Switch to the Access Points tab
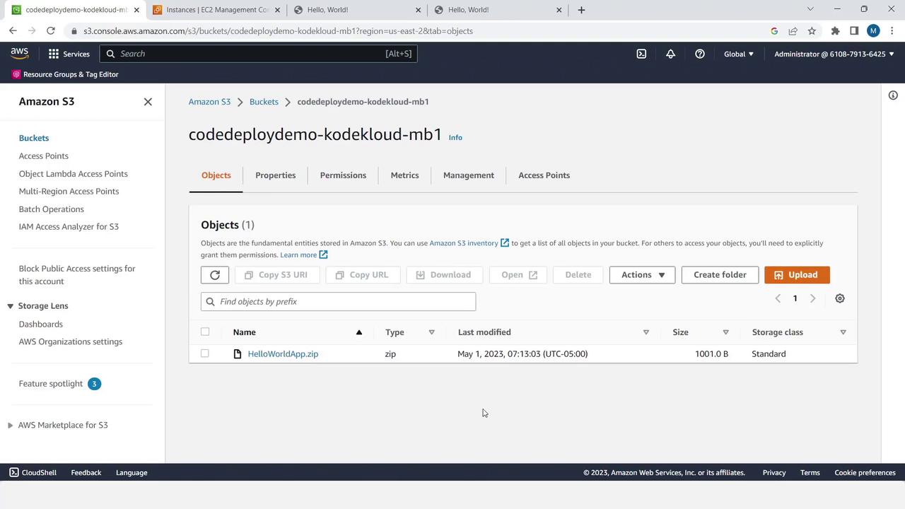The height and width of the screenshot is (509, 905). click(544, 175)
